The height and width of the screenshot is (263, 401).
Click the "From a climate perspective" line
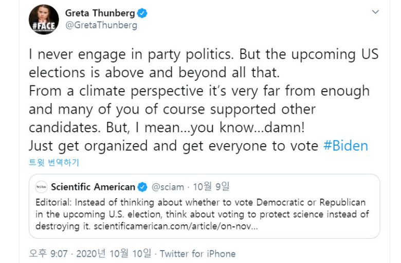pos(199,91)
